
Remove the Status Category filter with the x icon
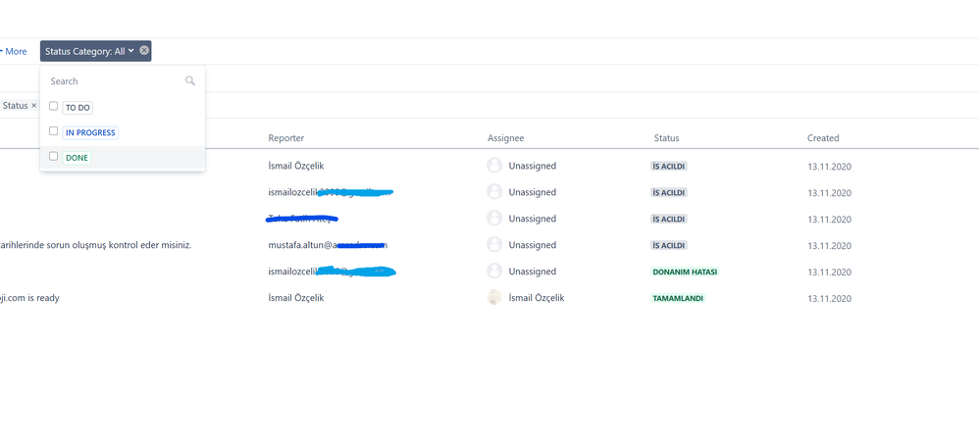point(144,51)
